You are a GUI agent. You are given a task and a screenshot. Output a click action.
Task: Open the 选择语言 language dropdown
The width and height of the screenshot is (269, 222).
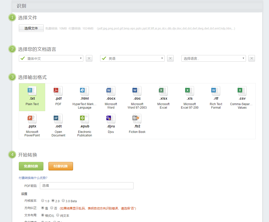(214, 58)
